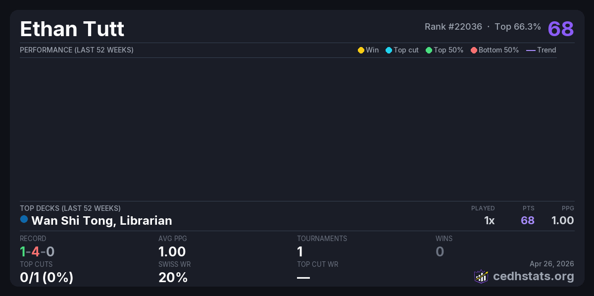Click the large purple 68 score
Viewport: 594px width, 296px height.
click(x=560, y=29)
